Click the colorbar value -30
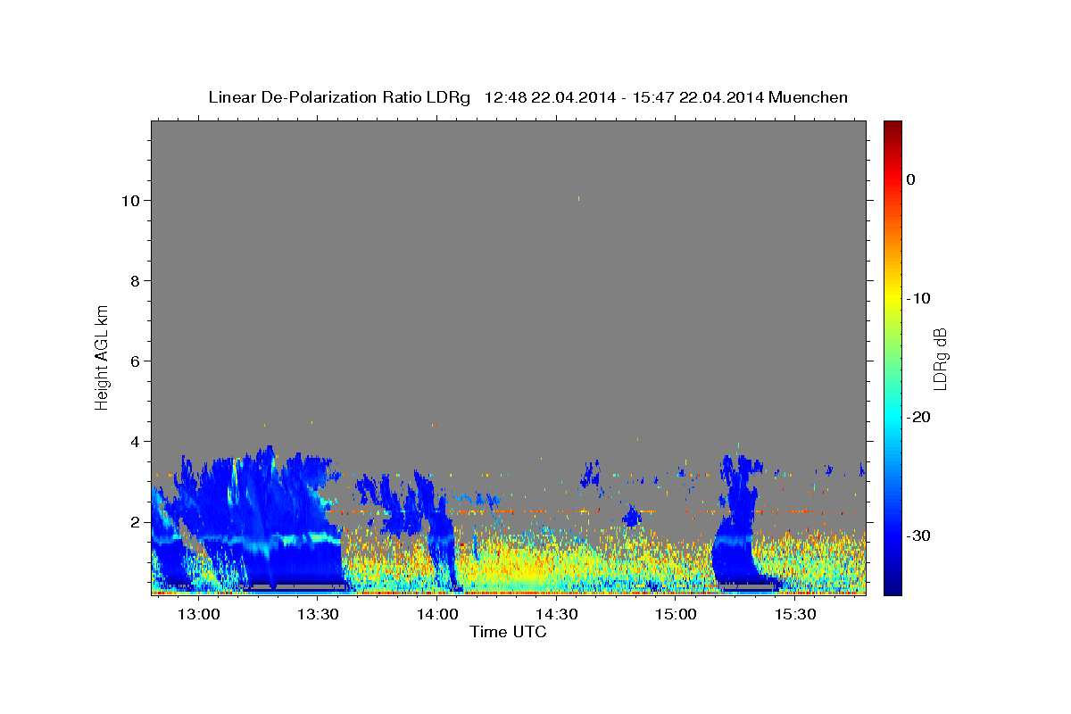 919,535
